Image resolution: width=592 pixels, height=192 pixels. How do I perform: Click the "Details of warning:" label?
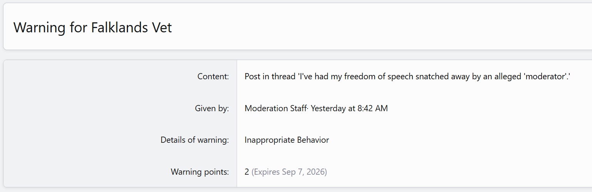(x=195, y=140)
